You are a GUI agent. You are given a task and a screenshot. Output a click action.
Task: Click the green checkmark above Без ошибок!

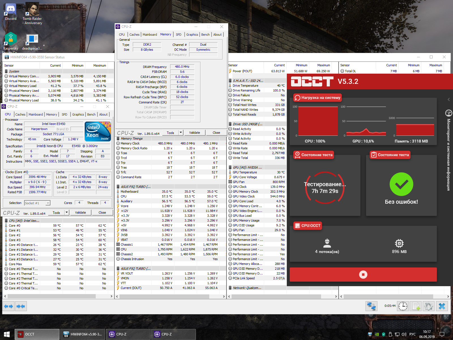pos(401,184)
